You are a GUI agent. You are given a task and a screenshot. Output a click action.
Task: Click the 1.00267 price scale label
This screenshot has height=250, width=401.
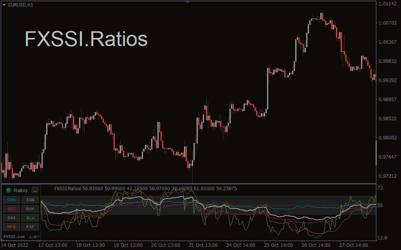pos(387,42)
